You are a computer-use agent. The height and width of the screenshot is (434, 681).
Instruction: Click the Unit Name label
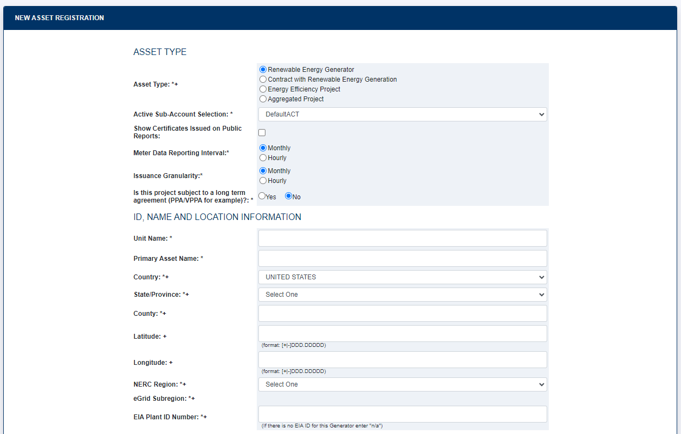[x=153, y=239]
